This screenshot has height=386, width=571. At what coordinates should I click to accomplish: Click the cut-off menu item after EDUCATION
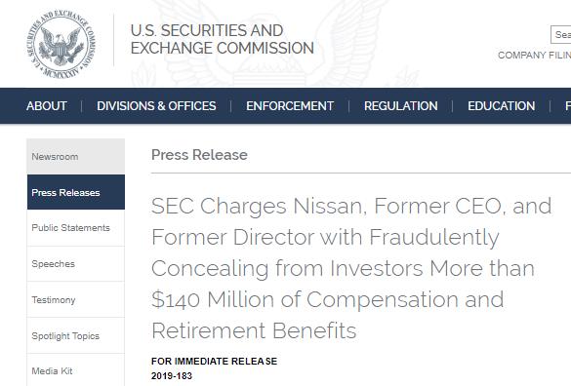(x=568, y=106)
